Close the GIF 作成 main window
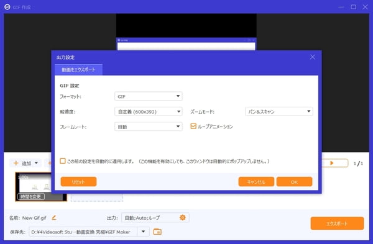This screenshot has height=244, width=373. (365, 7)
